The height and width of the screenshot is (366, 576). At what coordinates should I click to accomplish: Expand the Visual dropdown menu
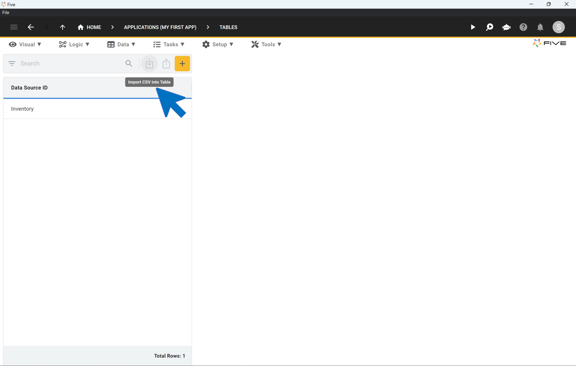[25, 44]
